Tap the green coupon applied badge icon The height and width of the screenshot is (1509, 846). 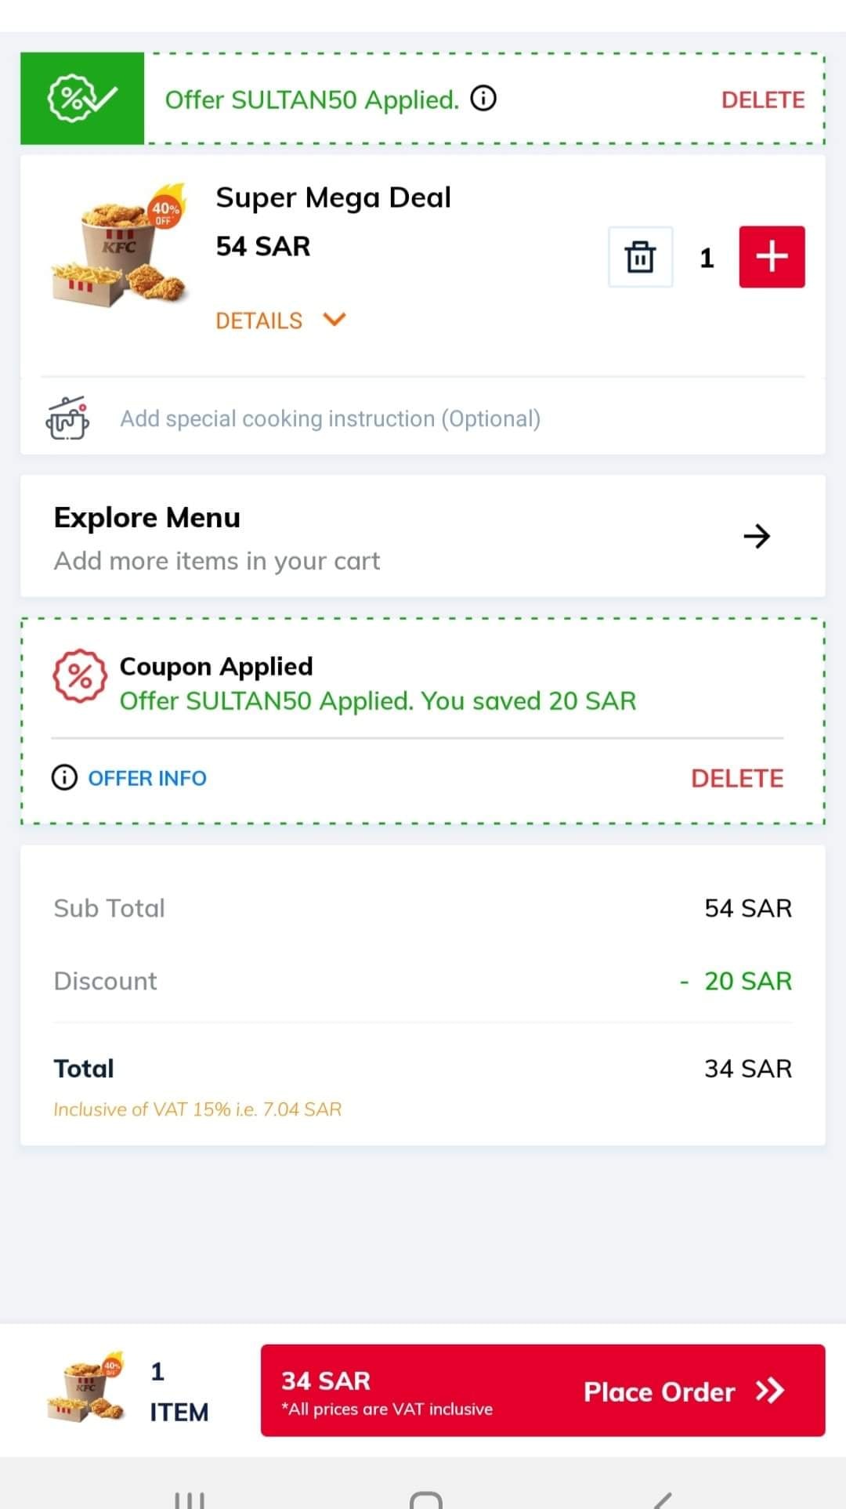(82, 99)
